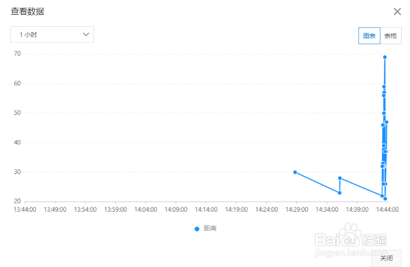This screenshot has height=267, width=410.
Task: Click the peak data point near 69
Action: pyautogui.click(x=385, y=57)
